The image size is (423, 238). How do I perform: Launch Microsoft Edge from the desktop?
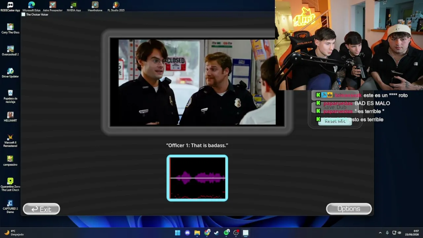pyautogui.click(x=31, y=7)
